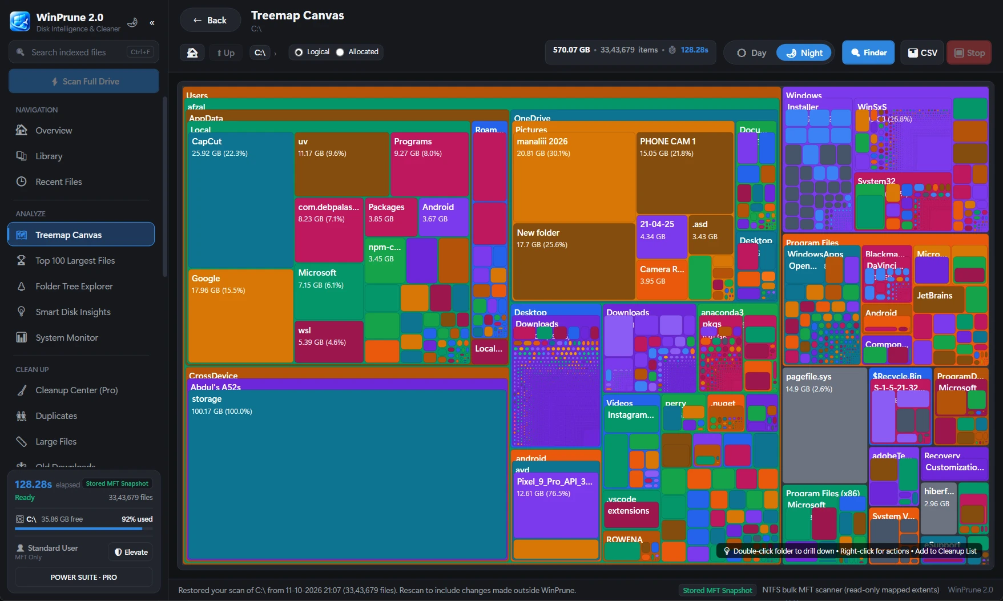This screenshot has width=1003, height=601.
Task: Click the WinPrune app logo icon
Action: [x=20, y=22]
